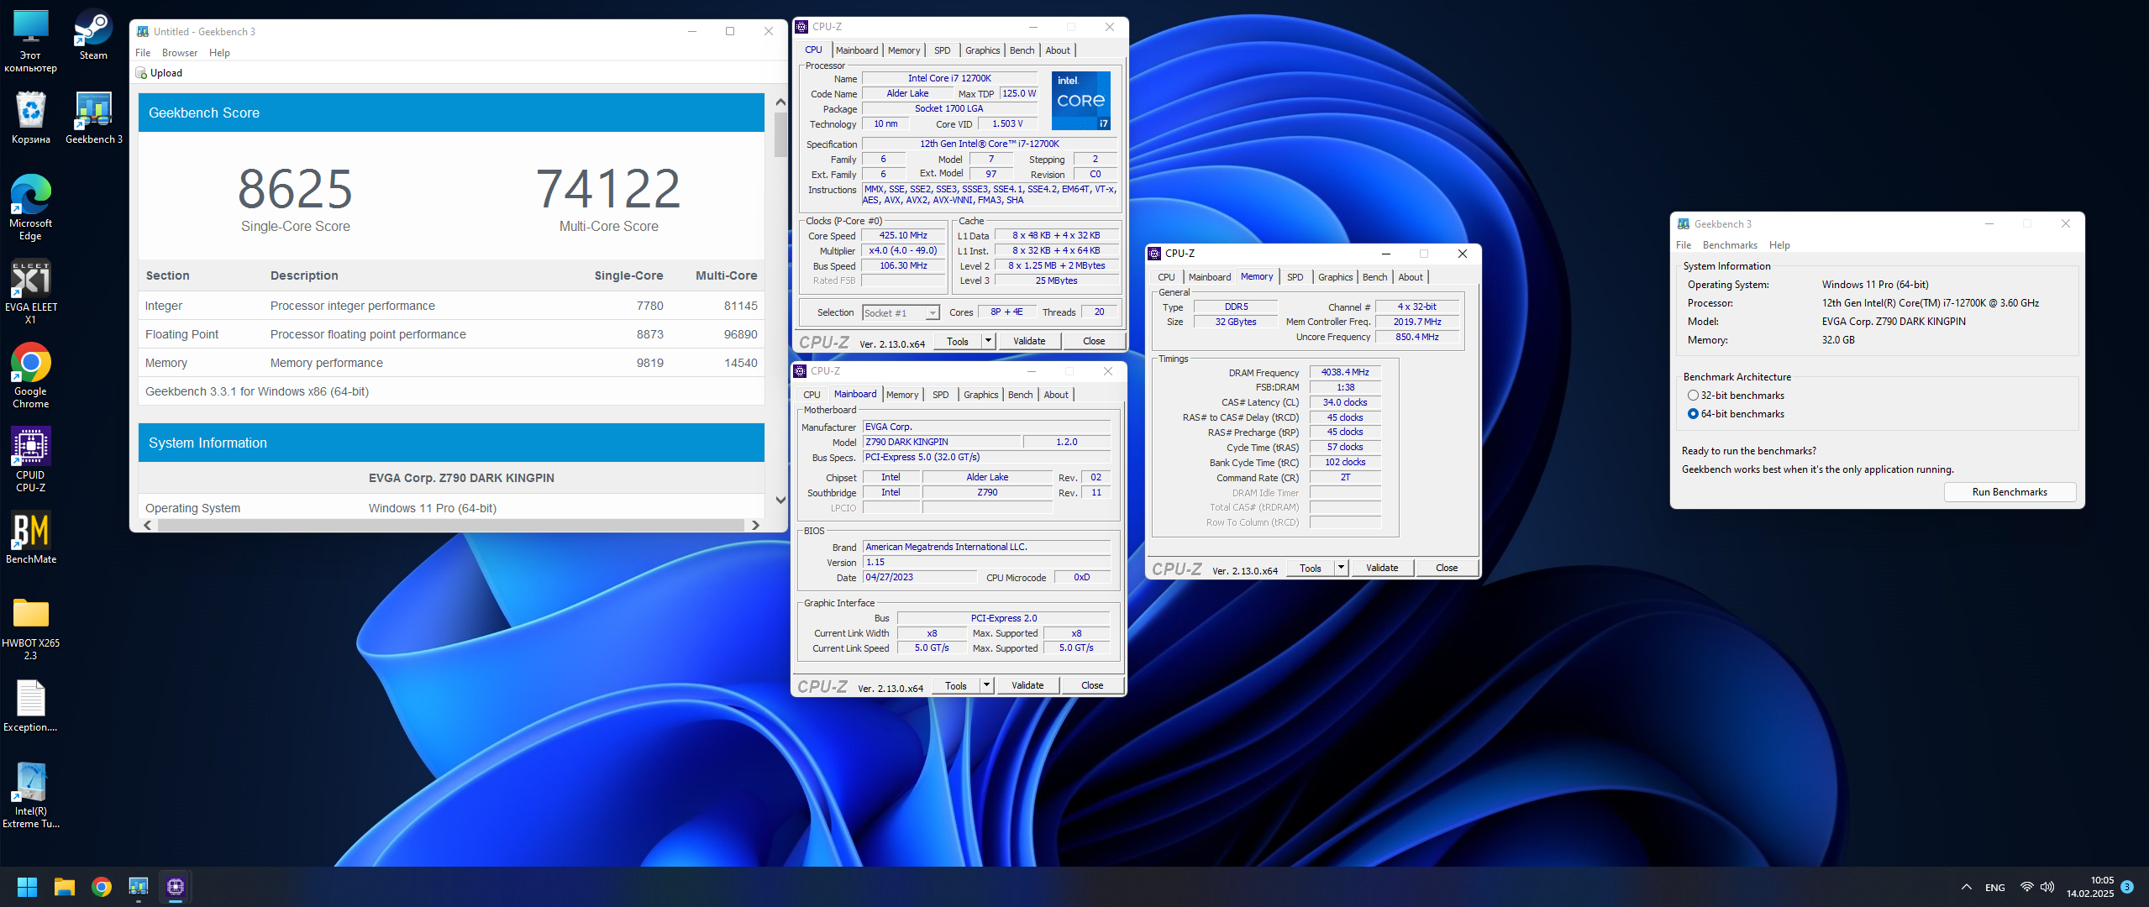Switch to SPD tab in top CPU-Z window

[943, 50]
